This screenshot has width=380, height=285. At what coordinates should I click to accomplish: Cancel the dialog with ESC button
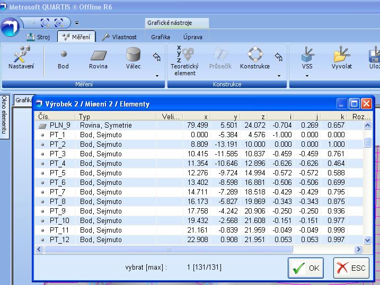(351, 268)
